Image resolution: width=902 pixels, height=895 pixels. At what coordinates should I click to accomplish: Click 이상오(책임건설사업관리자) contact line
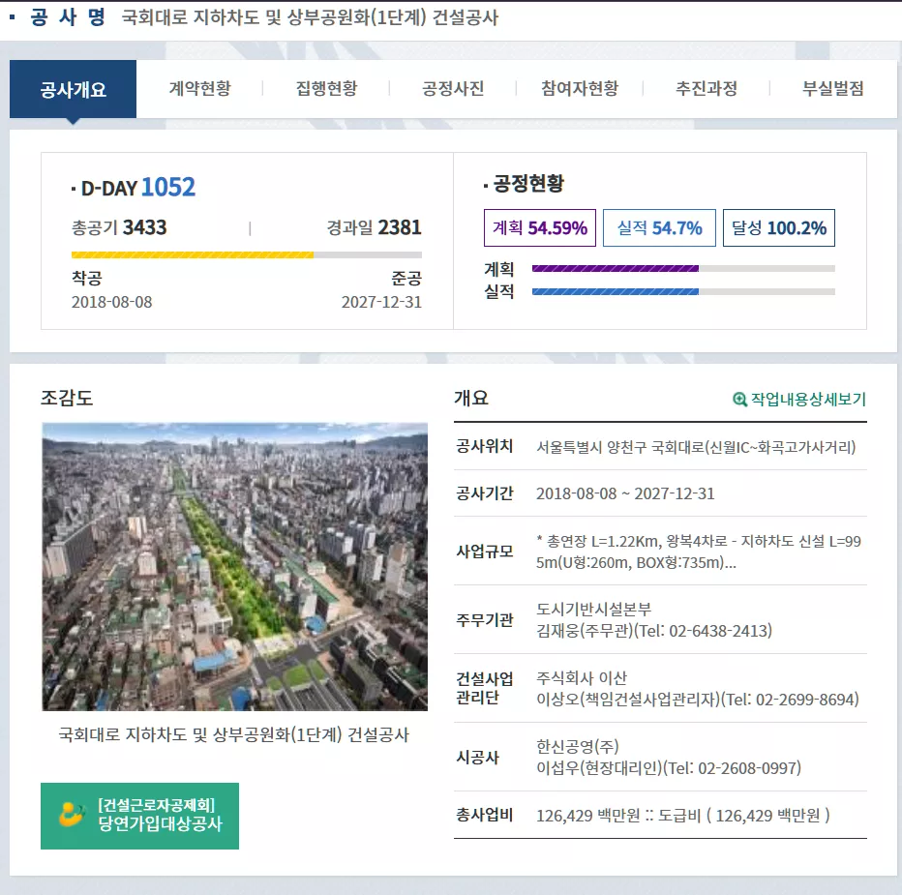[698, 700]
